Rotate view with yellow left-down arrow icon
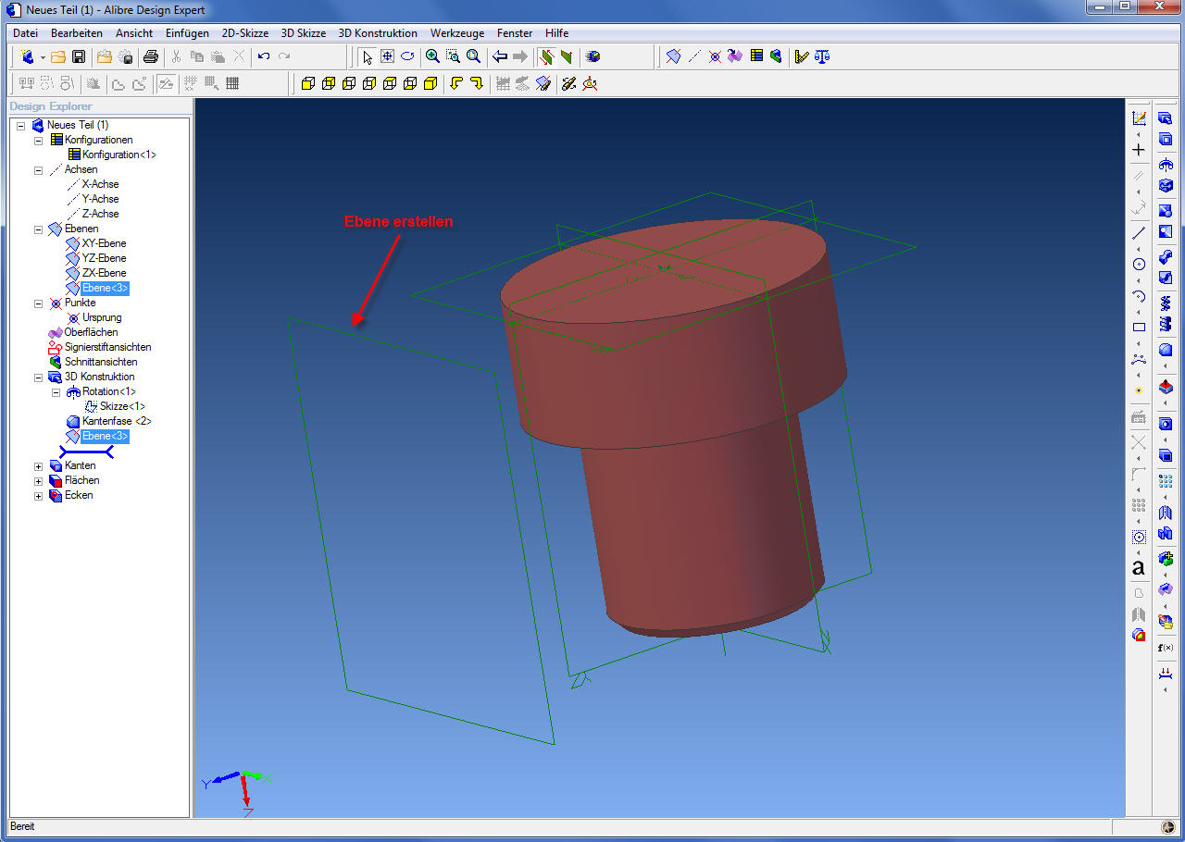 click(x=456, y=83)
